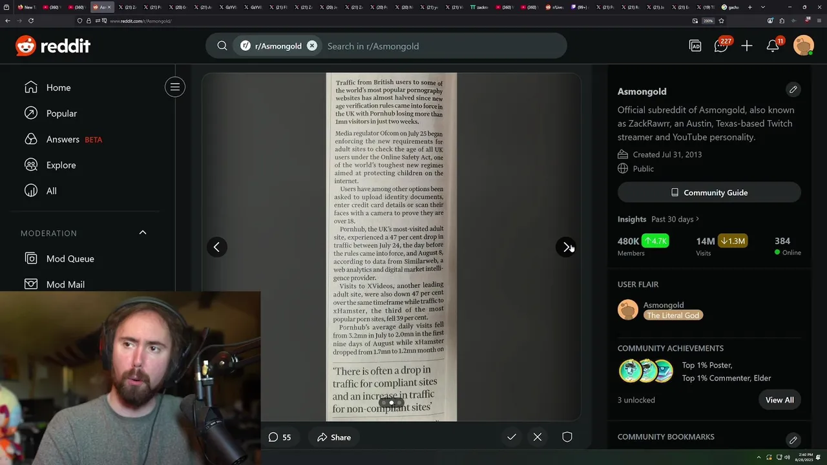827x465 pixels.
Task: Open Answers BETA in sidebar
Action: pyautogui.click(x=63, y=139)
